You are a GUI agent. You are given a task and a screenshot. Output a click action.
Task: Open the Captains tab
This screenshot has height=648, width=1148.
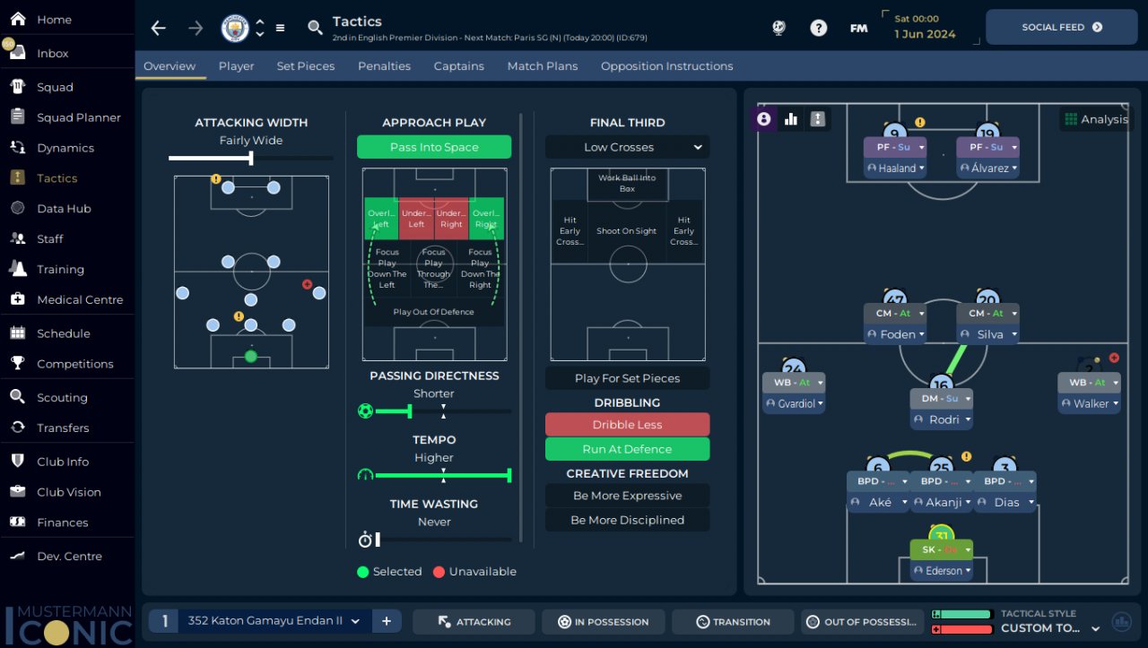458,65
